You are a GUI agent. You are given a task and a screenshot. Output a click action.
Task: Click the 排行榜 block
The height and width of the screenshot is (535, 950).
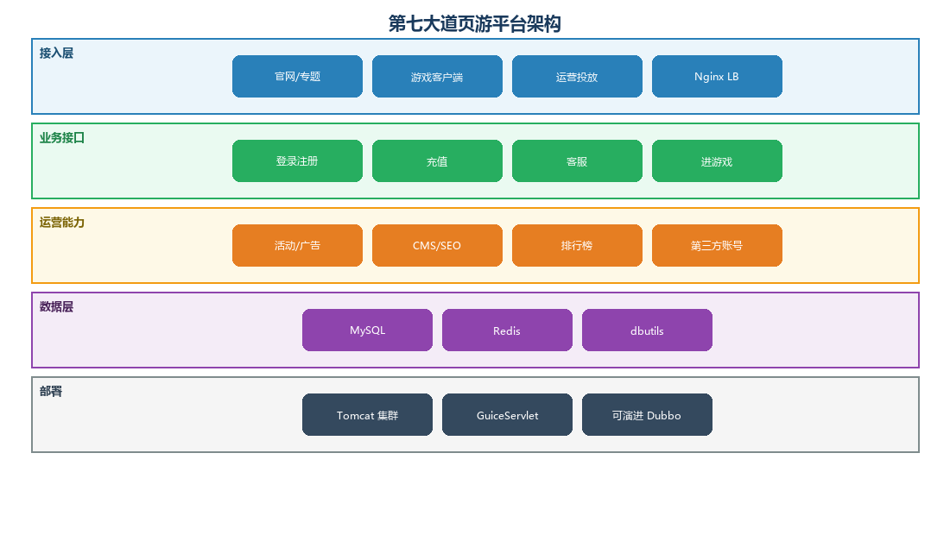[578, 246]
